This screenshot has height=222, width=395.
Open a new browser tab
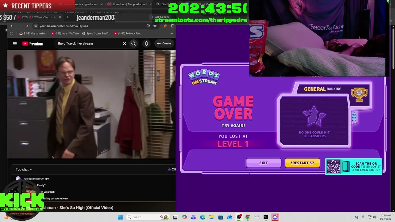click(x=67, y=17)
